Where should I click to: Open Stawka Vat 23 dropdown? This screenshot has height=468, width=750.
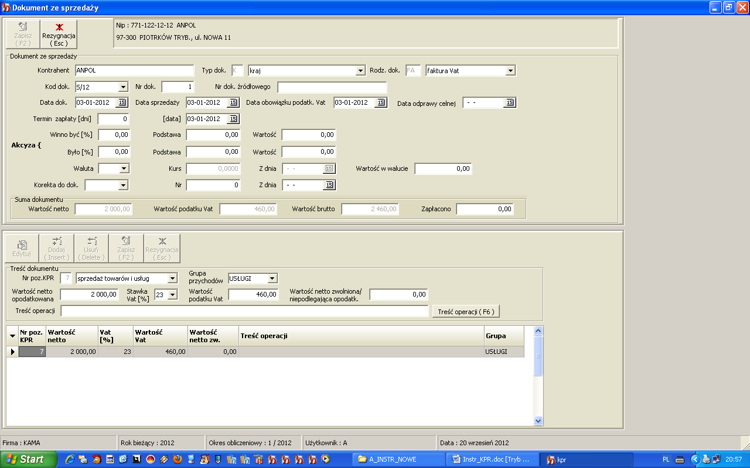pyautogui.click(x=172, y=295)
